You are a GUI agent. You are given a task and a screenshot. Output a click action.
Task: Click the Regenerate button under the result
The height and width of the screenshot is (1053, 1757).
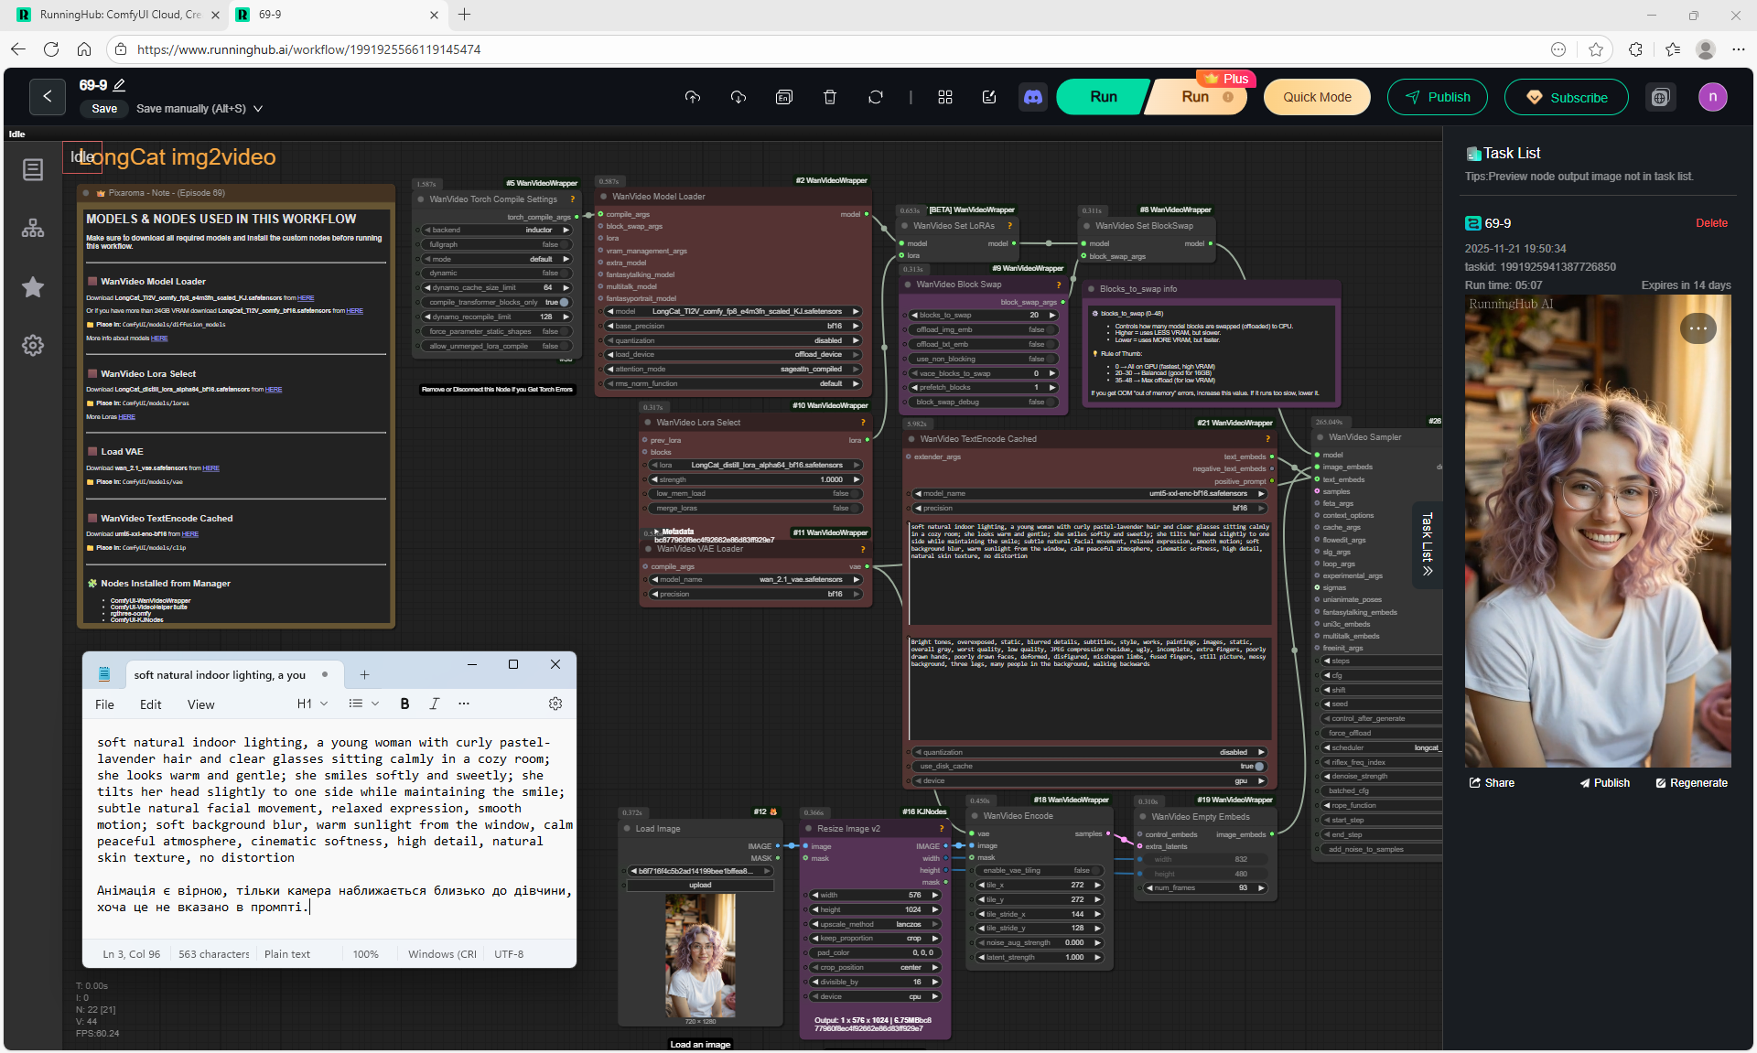pos(1691,783)
